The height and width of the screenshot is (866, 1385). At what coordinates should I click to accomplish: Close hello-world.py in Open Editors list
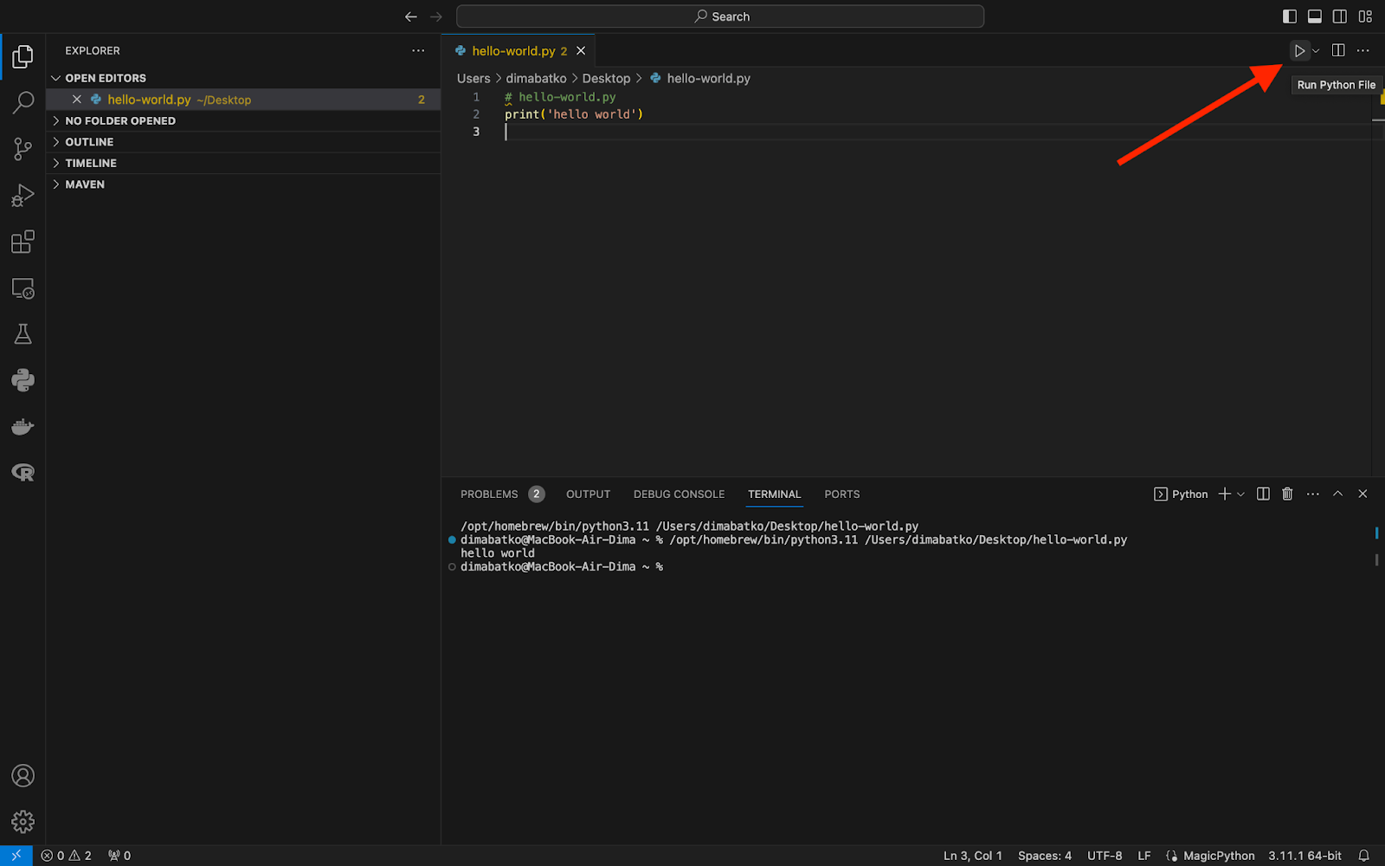tap(77, 100)
